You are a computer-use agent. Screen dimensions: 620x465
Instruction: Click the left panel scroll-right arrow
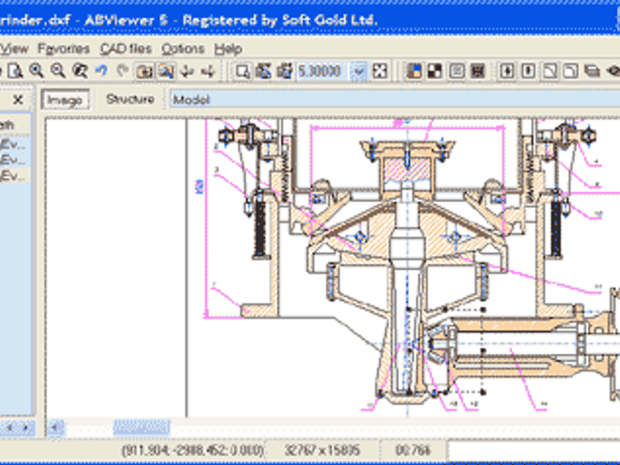[x=26, y=427]
